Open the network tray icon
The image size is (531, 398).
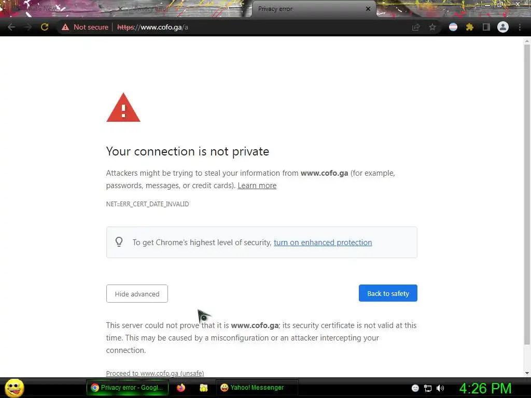[428, 388]
